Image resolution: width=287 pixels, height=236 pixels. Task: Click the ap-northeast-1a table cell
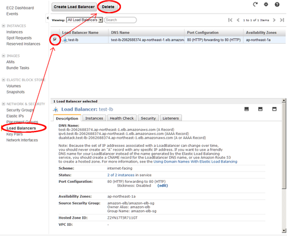258,40
